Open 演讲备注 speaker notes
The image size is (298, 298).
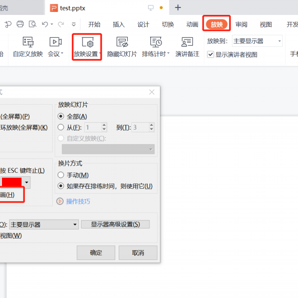pyautogui.click(x=187, y=42)
